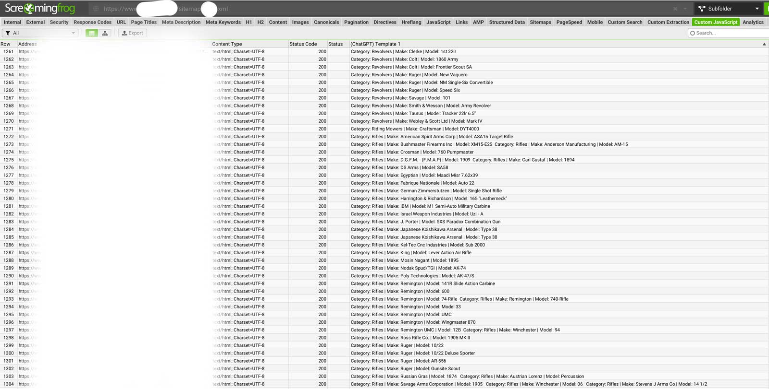Viewport: 769px width, 389px height.
Task: Switch to list view icon
Action: pos(91,33)
